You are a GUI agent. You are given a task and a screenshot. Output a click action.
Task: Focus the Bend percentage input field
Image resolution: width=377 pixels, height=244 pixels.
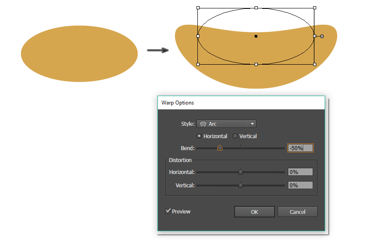click(x=300, y=148)
